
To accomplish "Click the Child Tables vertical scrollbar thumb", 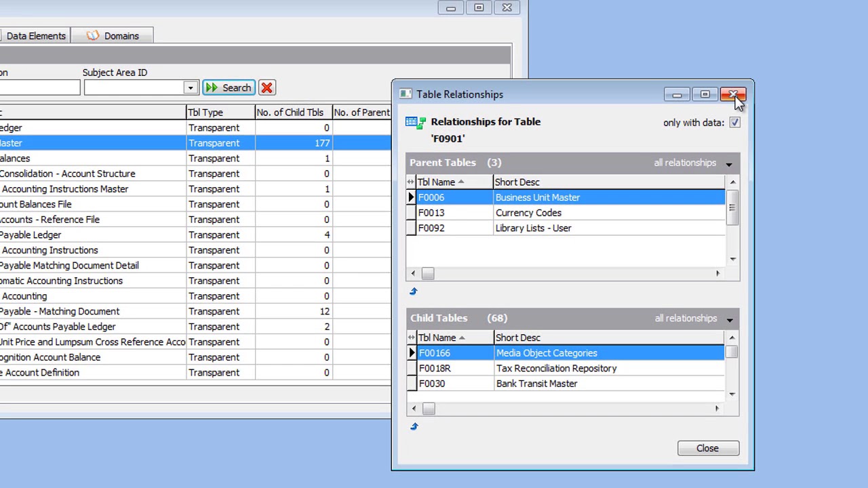I will coord(732,352).
